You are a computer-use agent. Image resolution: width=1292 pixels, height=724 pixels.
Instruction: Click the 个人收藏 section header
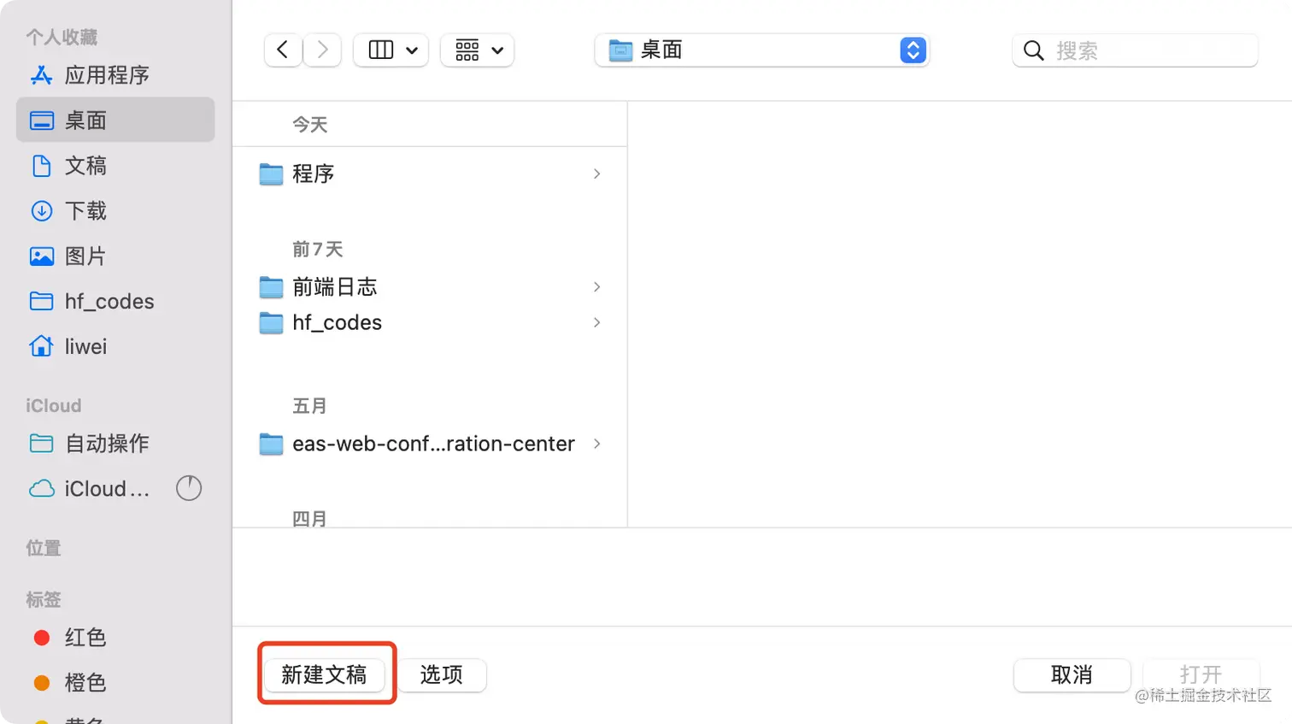[62, 37]
